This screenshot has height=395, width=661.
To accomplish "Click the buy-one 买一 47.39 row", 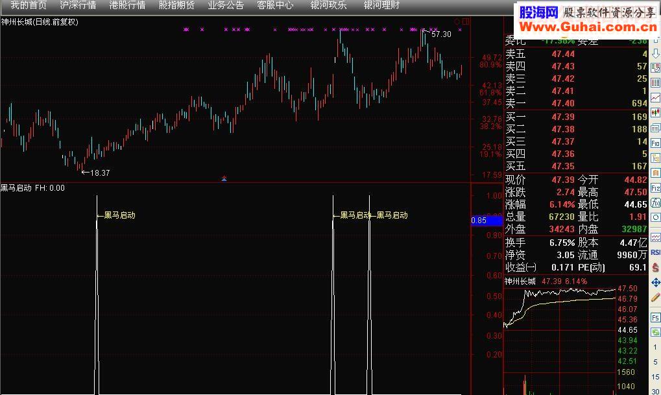I will (576, 117).
